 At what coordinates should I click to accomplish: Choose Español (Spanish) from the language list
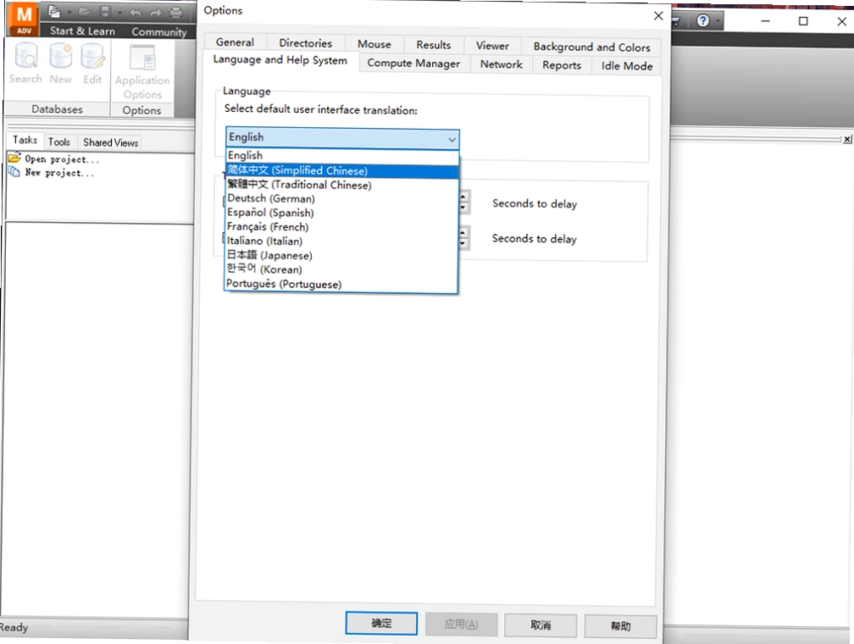(342, 213)
